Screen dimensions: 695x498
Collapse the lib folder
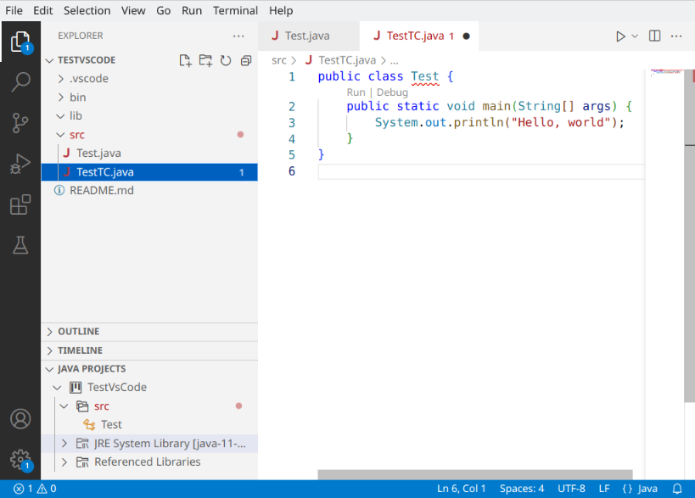[61, 116]
